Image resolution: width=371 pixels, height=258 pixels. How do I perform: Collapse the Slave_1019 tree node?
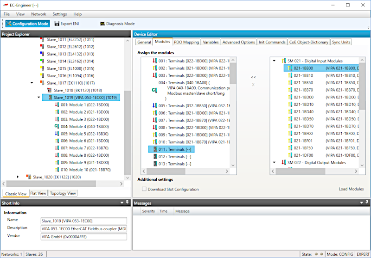pyautogui.click(x=39, y=98)
